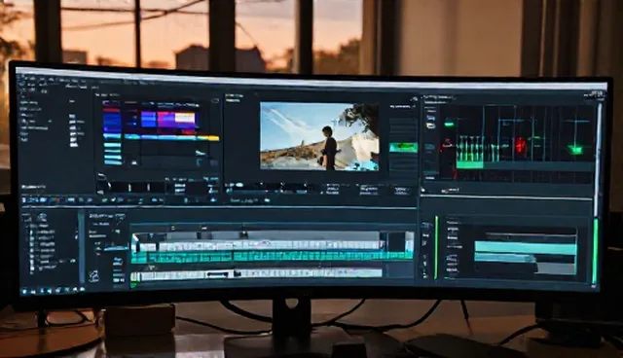This screenshot has width=623, height=358.
Task: Click the globe-like icon atop the project panel
Action: [x=42, y=217]
